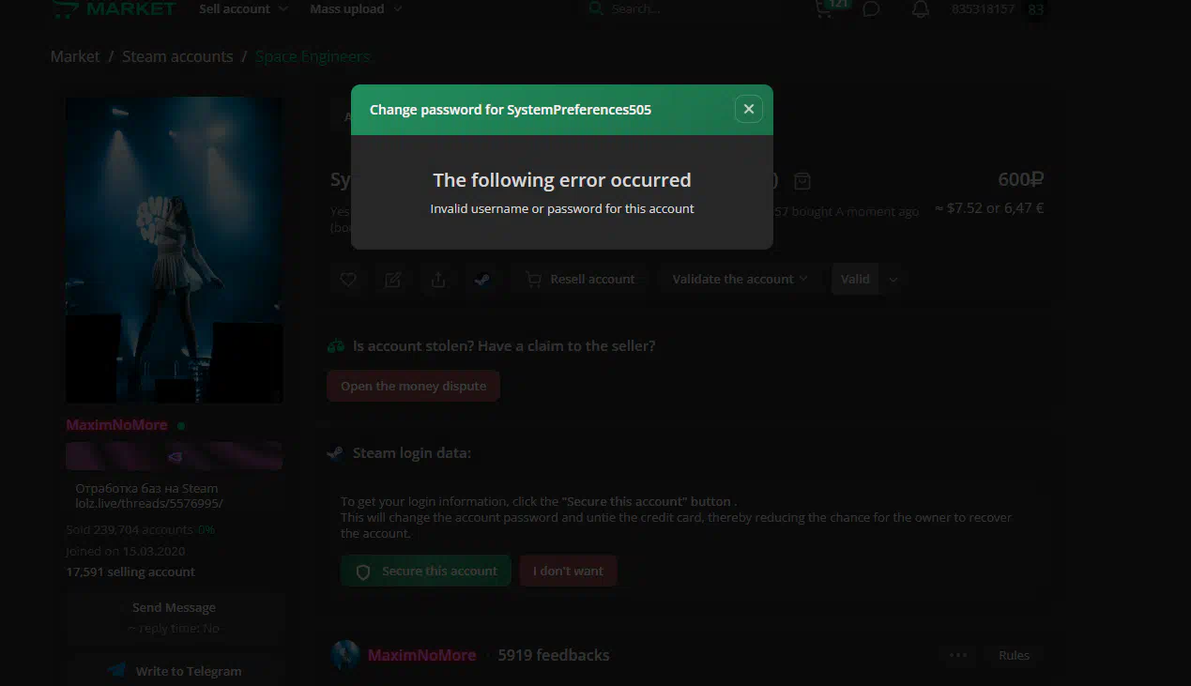
Task: Click the I don't want button
Action: click(x=568, y=571)
